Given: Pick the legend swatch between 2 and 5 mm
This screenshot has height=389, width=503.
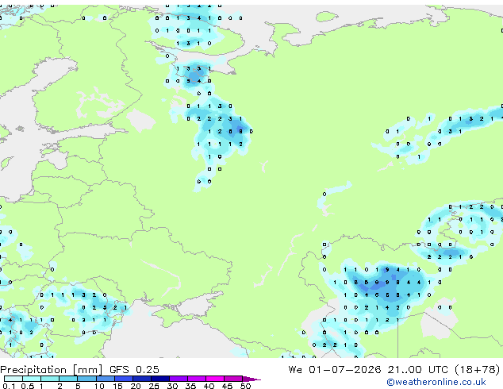Looking at the screenshot, I should point(68,379).
